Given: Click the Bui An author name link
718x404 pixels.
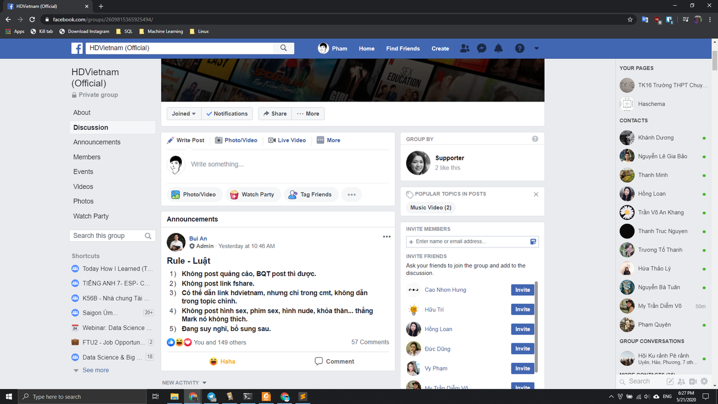Looking at the screenshot, I should pos(198,238).
